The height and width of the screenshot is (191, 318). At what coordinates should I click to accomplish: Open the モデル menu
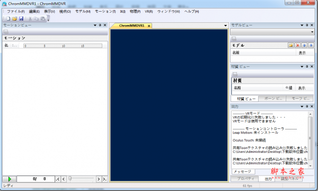[83, 12]
